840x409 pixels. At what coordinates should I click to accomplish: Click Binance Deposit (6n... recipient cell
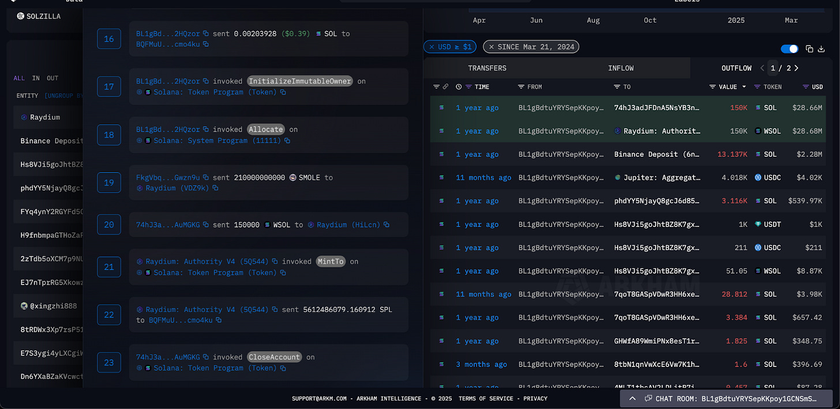click(657, 154)
